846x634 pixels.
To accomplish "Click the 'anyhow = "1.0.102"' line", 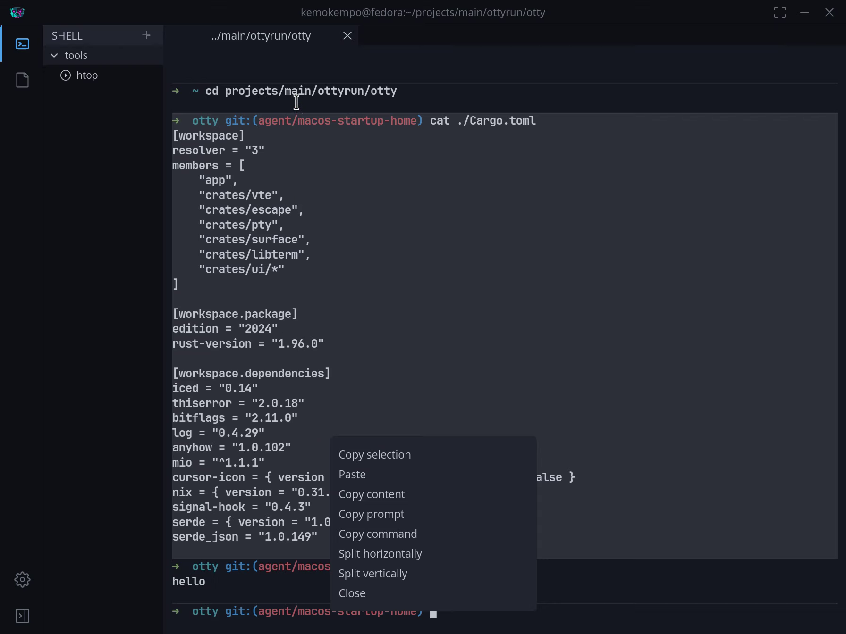I will [231, 448].
